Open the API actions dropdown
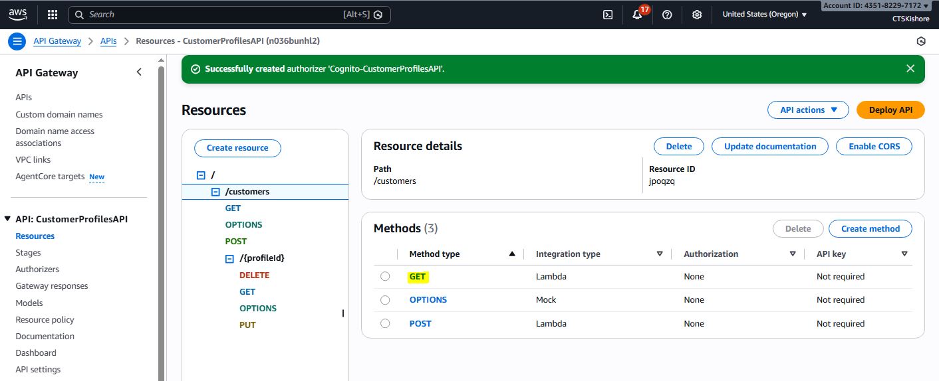 (x=808, y=110)
